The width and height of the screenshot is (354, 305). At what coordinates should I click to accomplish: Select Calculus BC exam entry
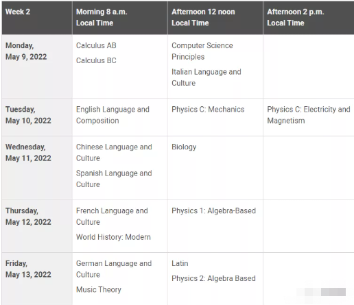(96, 60)
